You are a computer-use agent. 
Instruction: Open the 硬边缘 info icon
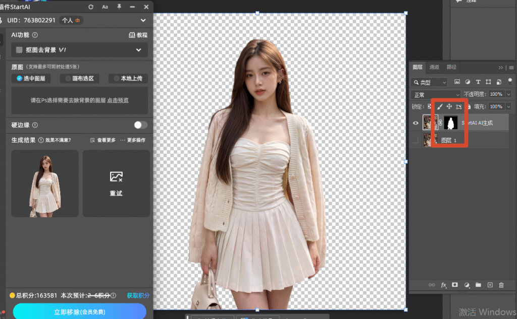(x=35, y=125)
